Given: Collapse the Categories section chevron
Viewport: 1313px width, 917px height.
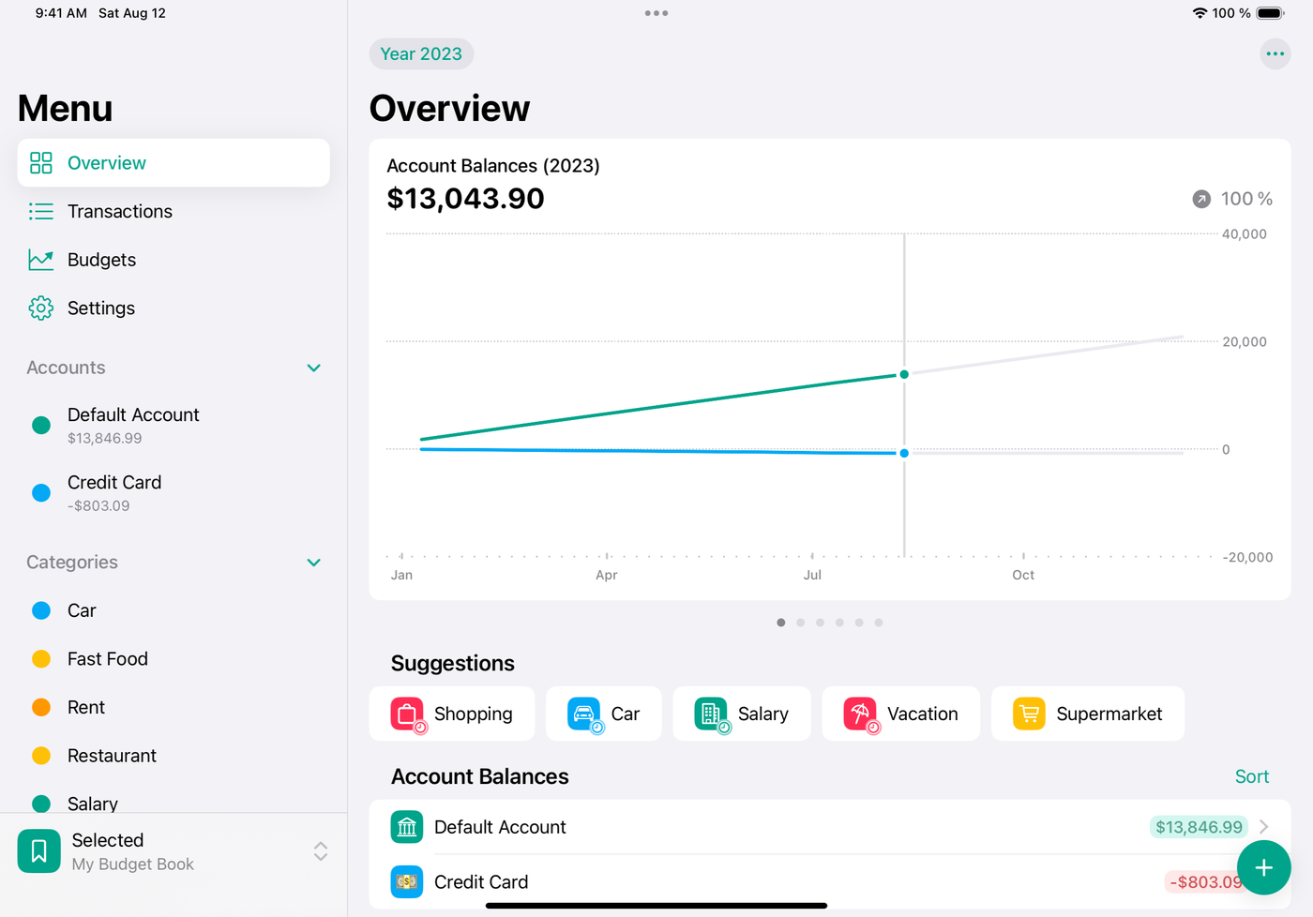Looking at the screenshot, I should click(314, 563).
